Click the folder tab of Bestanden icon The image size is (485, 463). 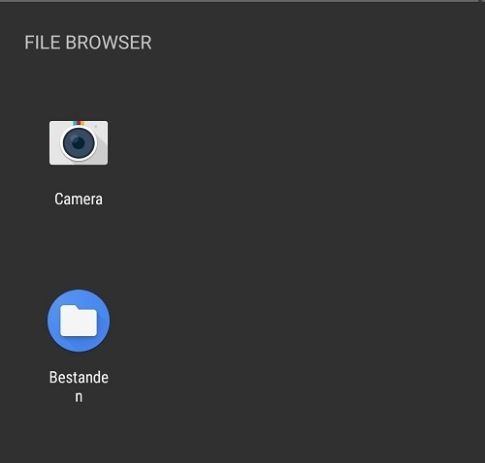click(69, 307)
